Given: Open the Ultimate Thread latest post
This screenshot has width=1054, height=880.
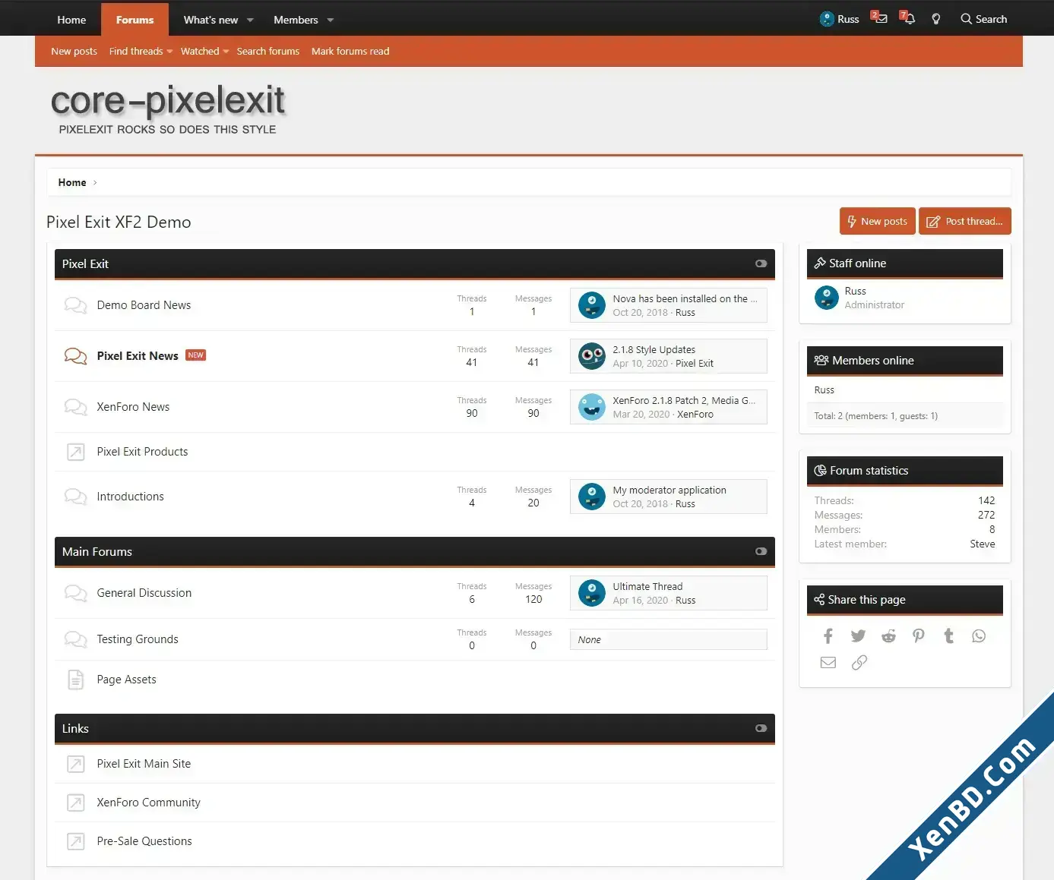Looking at the screenshot, I should pos(647,586).
